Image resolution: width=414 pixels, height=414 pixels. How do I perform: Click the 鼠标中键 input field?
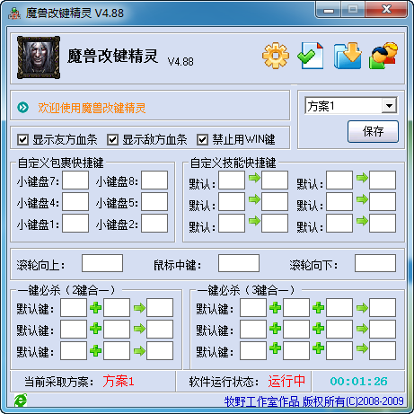[x=239, y=263]
